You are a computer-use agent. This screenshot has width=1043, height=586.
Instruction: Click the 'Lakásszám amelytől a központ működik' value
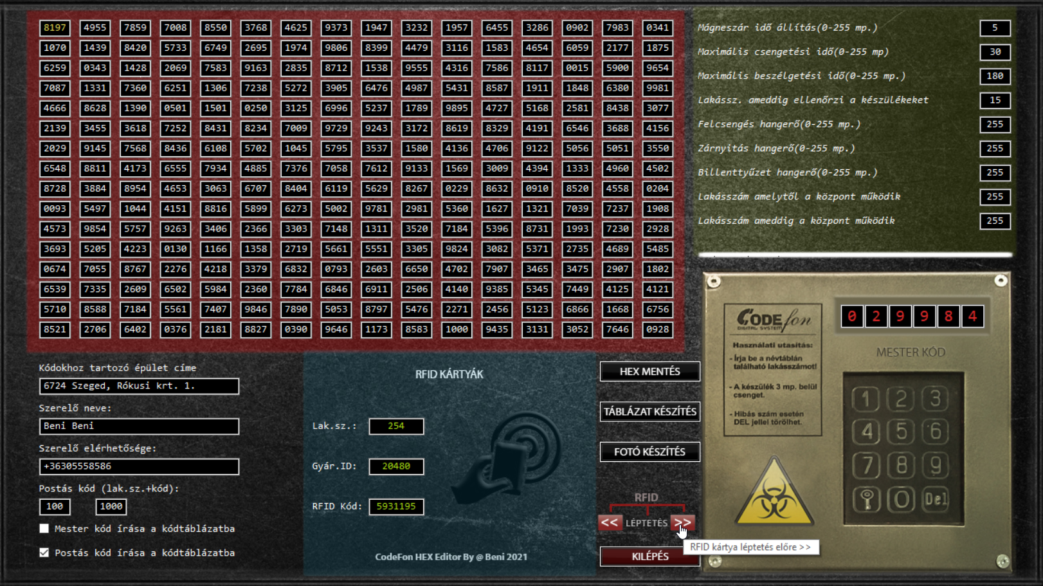pyautogui.click(x=995, y=197)
